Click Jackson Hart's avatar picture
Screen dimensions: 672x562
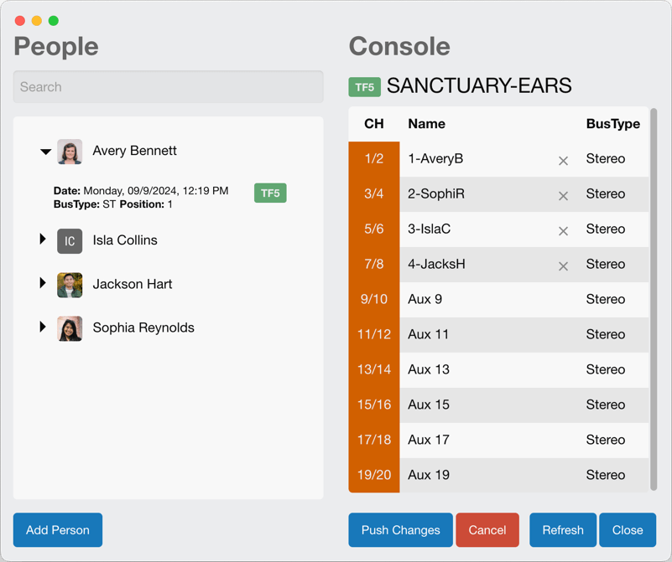[x=70, y=285]
